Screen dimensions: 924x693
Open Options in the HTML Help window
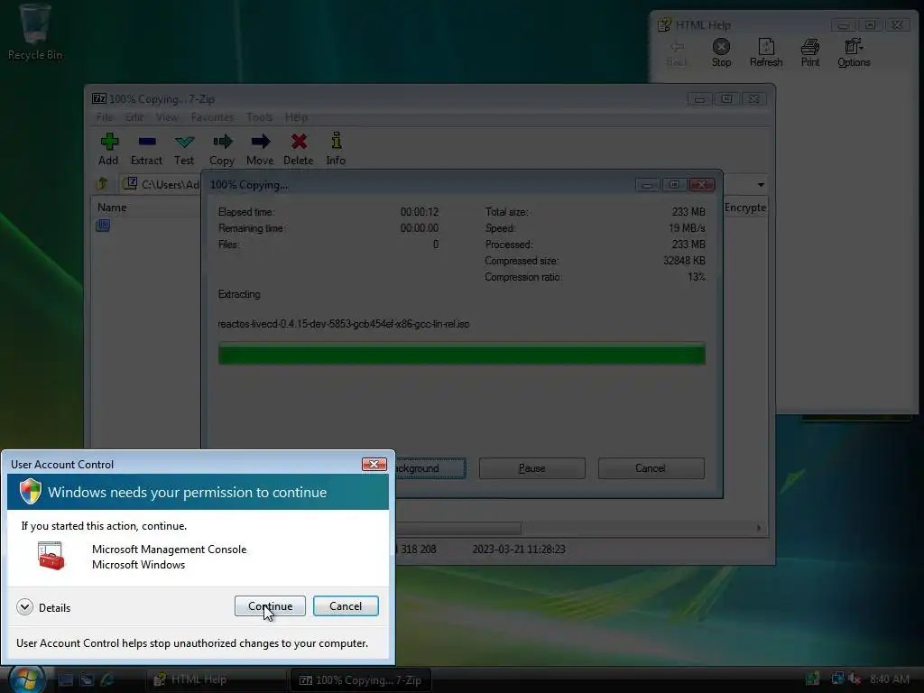(854, 52)
